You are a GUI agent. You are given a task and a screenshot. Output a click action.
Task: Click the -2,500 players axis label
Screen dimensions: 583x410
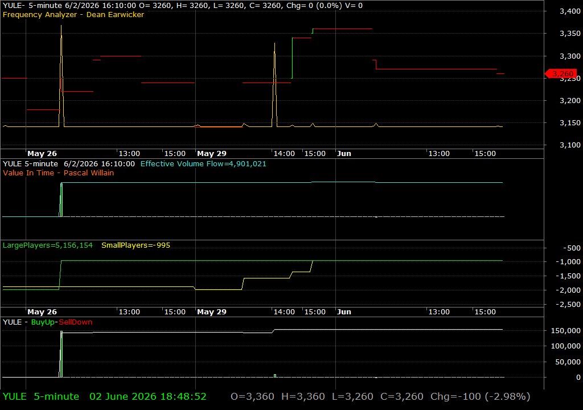[568, 304]
